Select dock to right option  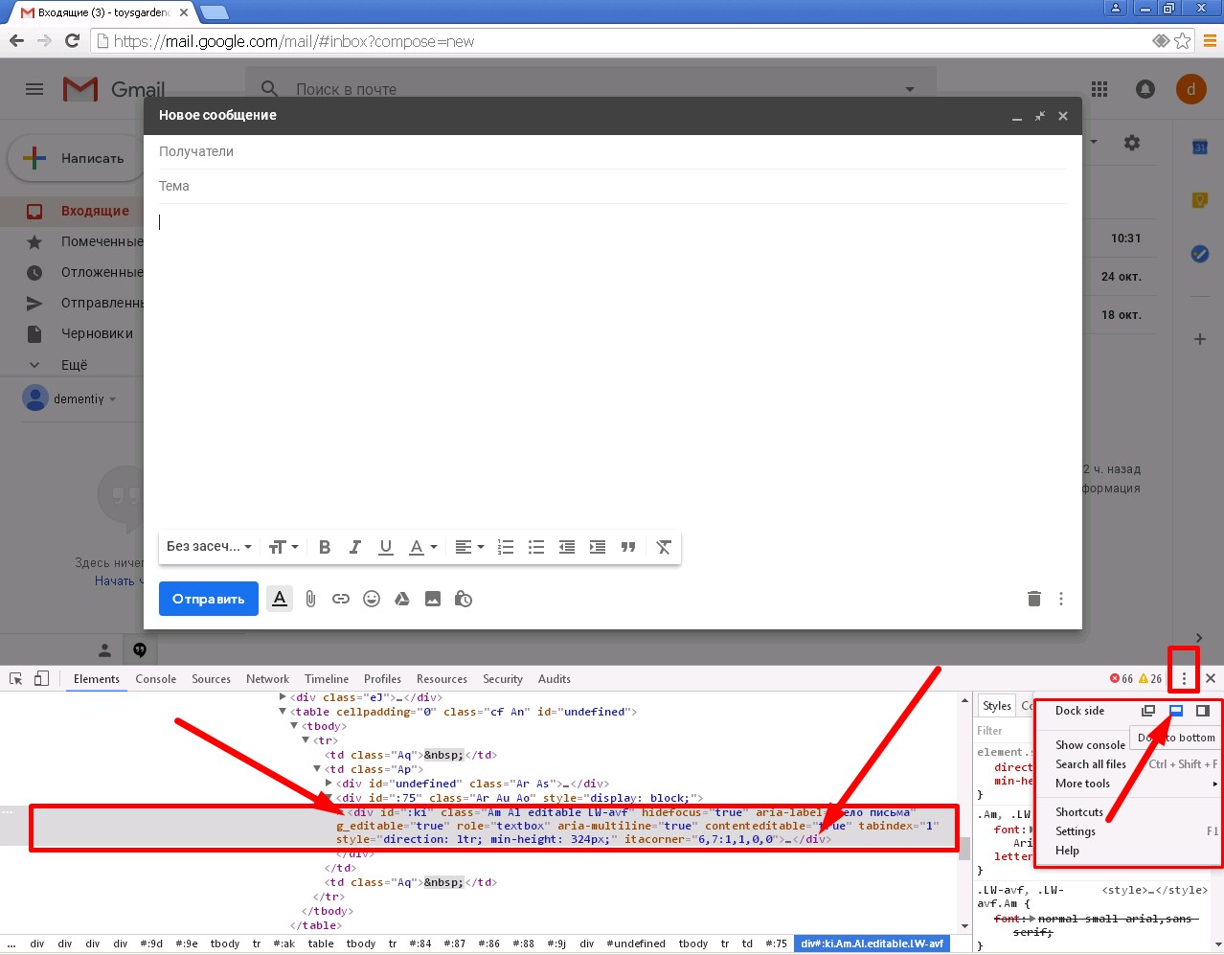click(1203, 711)
